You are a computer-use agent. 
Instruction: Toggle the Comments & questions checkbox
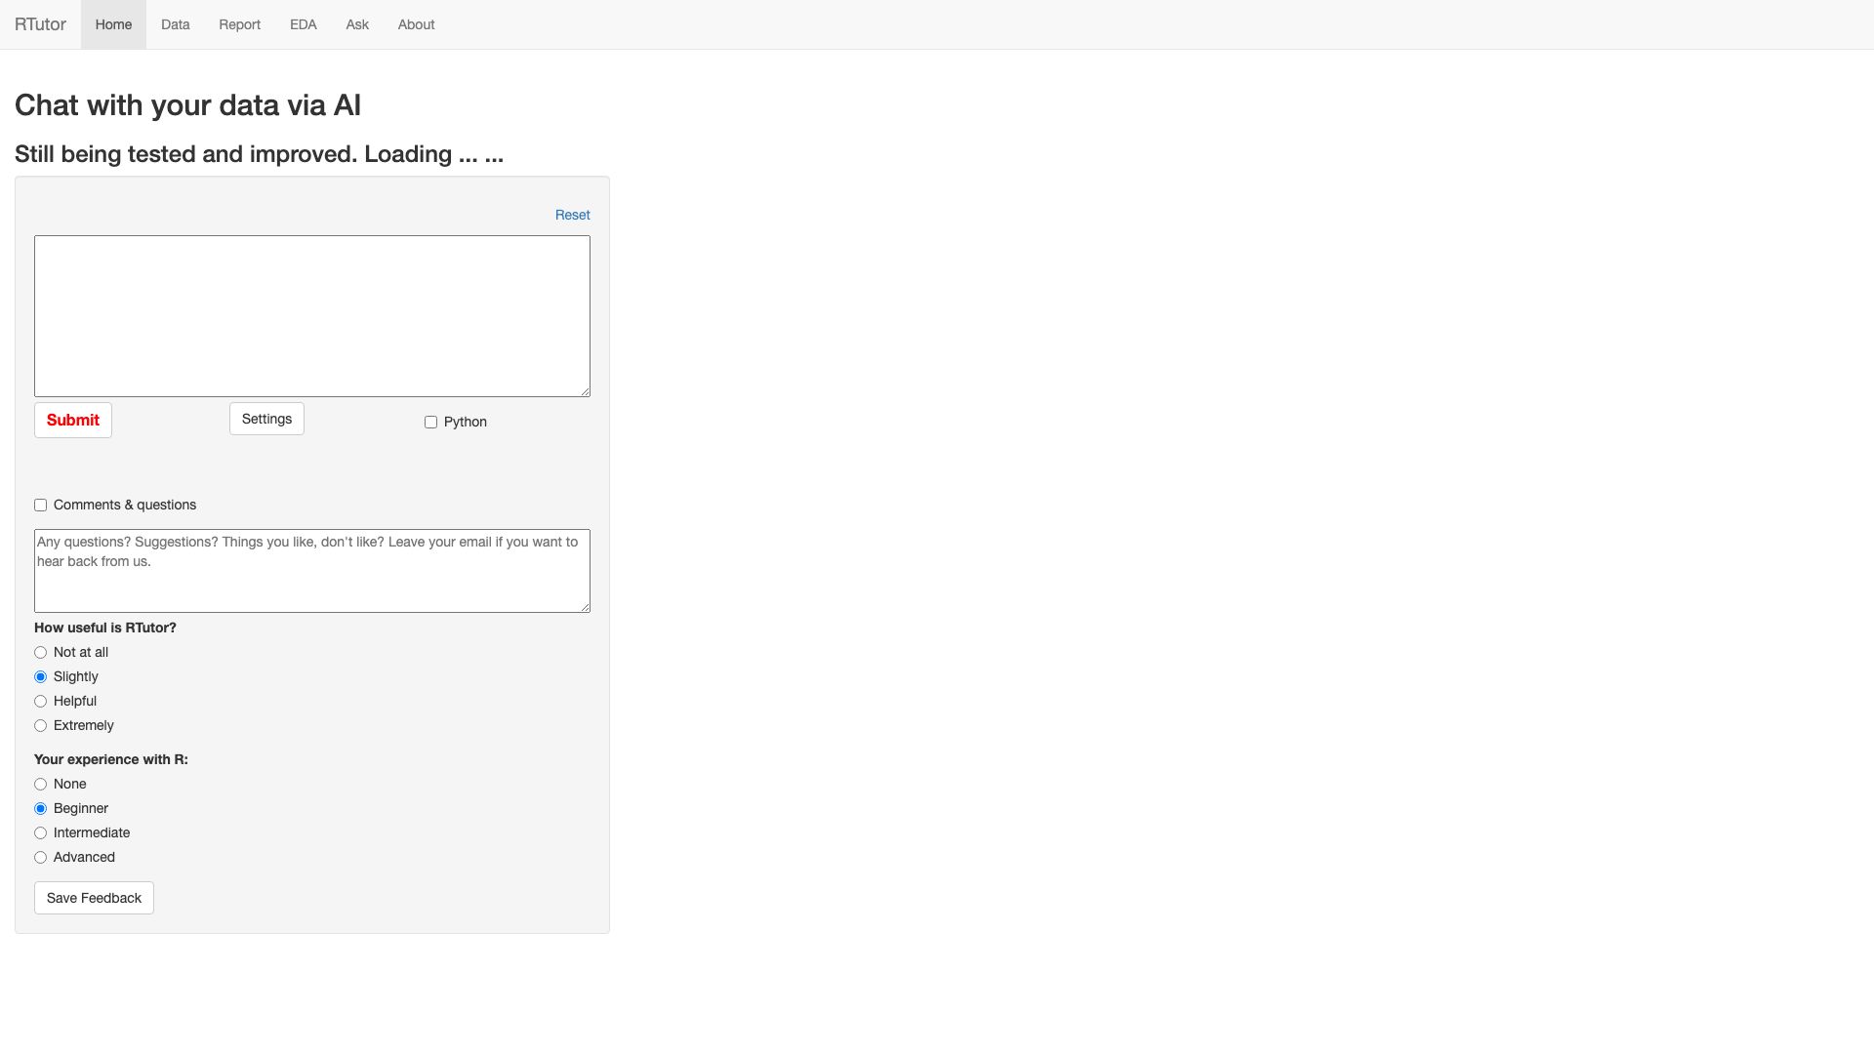[x=40, y=505]
